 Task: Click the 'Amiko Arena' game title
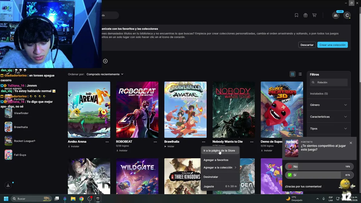coord(77,142)
